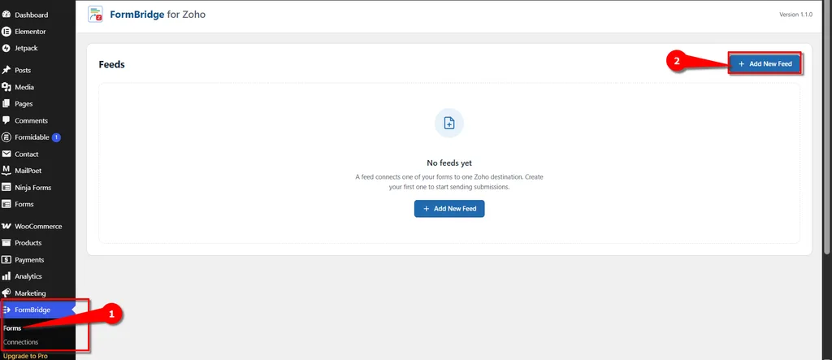Open the Contact menu
832x360 pixels.
(27, 154)
